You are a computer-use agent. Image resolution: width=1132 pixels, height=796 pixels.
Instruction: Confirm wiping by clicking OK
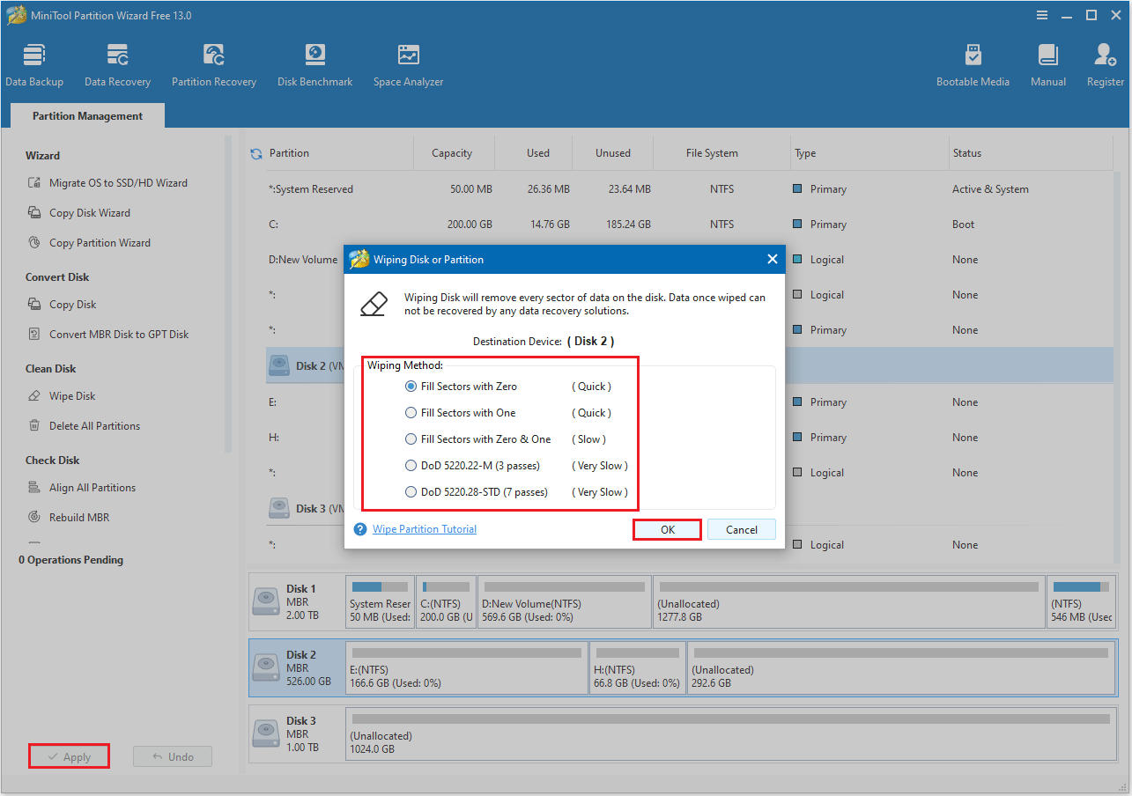point(667,529)
